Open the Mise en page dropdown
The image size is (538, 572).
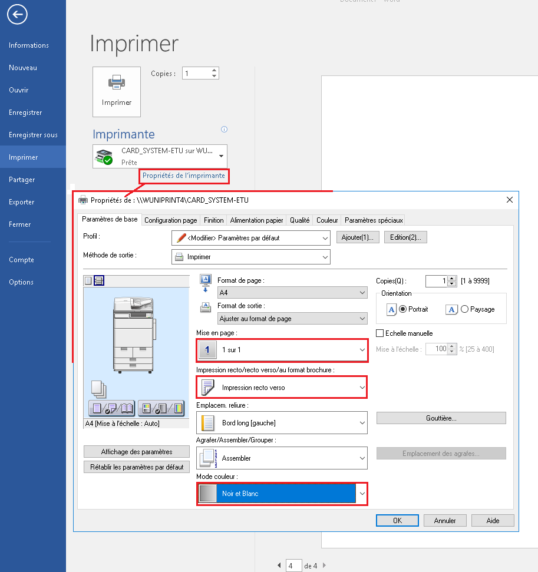pyautogui.click(x=282, y=350)
